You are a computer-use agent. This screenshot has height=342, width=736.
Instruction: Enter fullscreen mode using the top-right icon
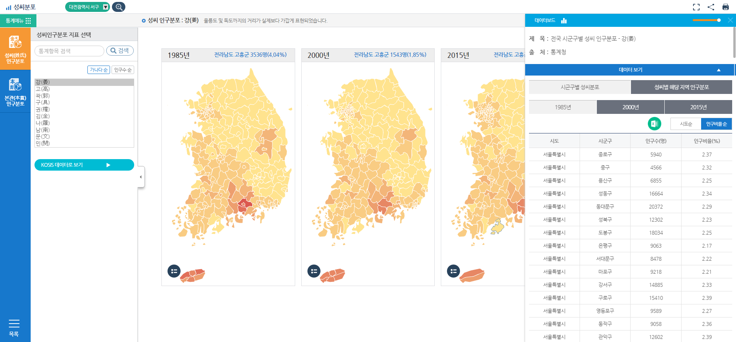click(x=696, y=7)
